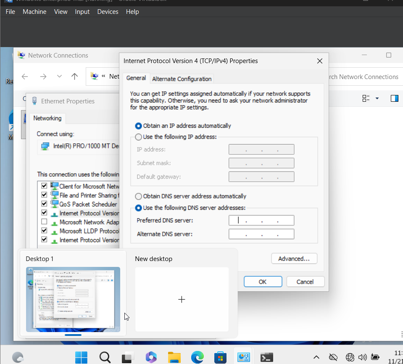Open the Microsoft Store taskbar icon
This screenshot has height=364, width=403.
pyautogui.click(x=220, y=357)
